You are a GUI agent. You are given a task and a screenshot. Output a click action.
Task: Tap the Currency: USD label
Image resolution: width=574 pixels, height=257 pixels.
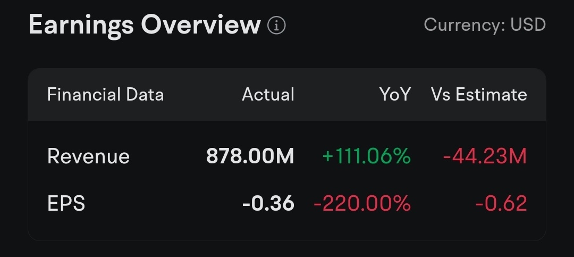(485, 25)
